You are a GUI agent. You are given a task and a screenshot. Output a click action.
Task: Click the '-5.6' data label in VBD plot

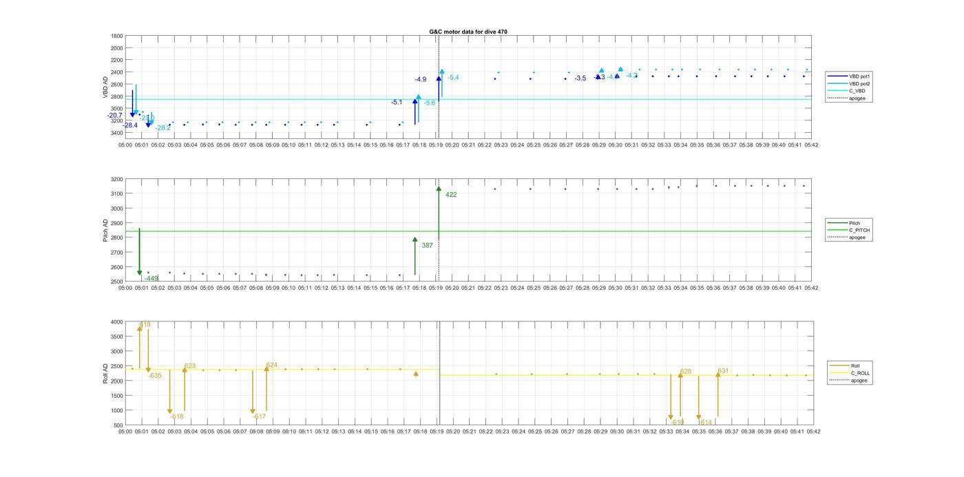point(430,103)
